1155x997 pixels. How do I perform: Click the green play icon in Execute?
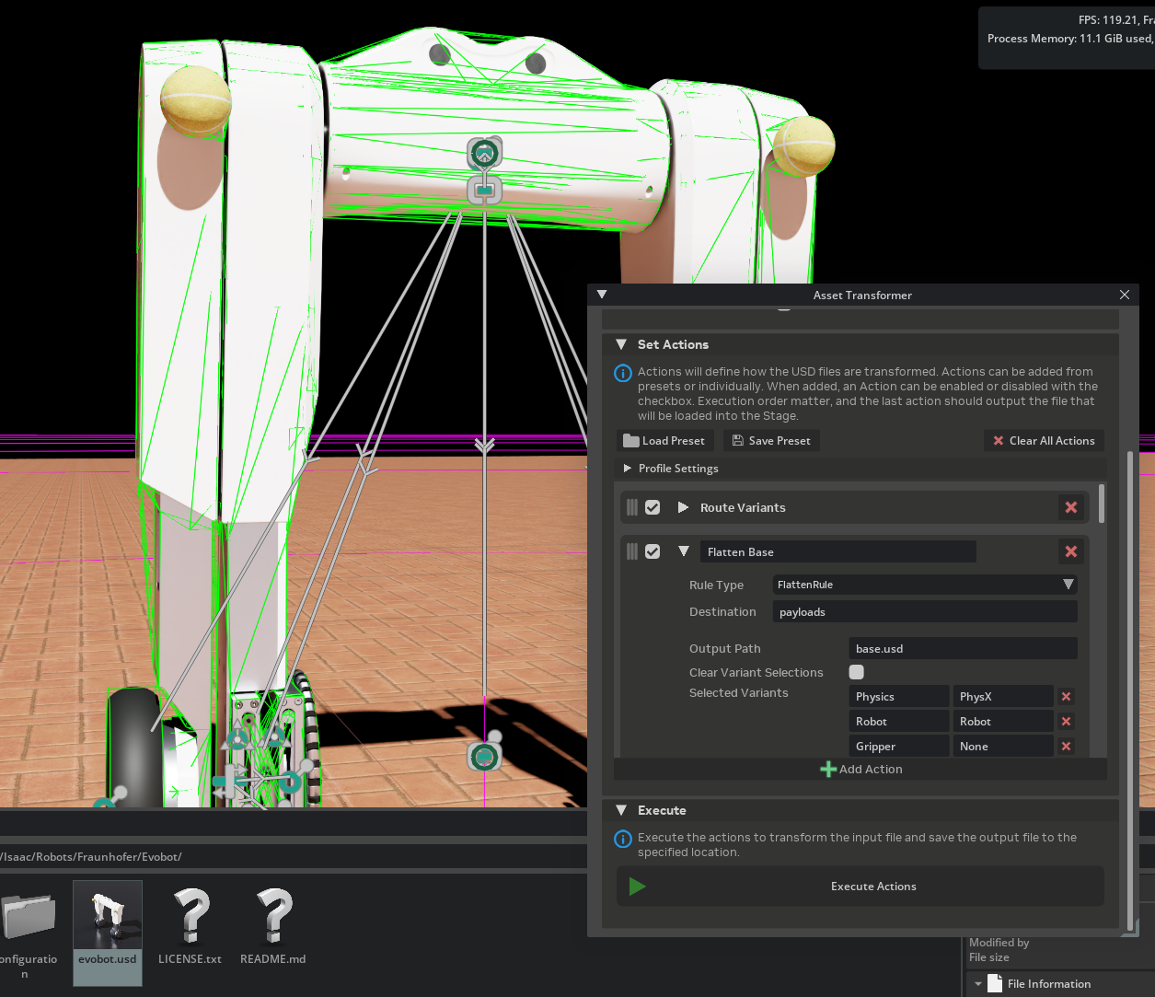click(x=637, y=887)
